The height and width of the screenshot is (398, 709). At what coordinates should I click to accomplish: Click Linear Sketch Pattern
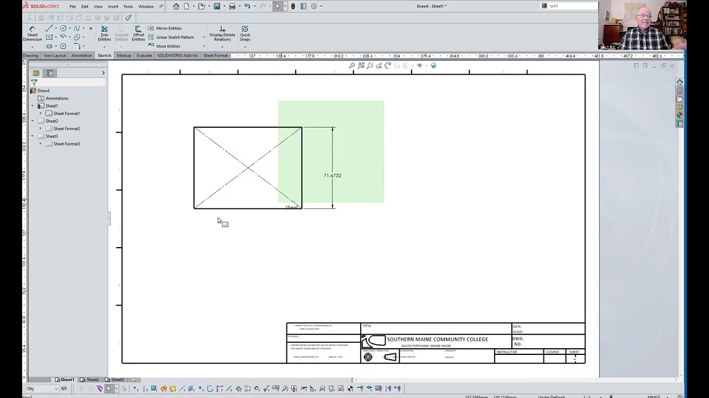coord(171,37)
